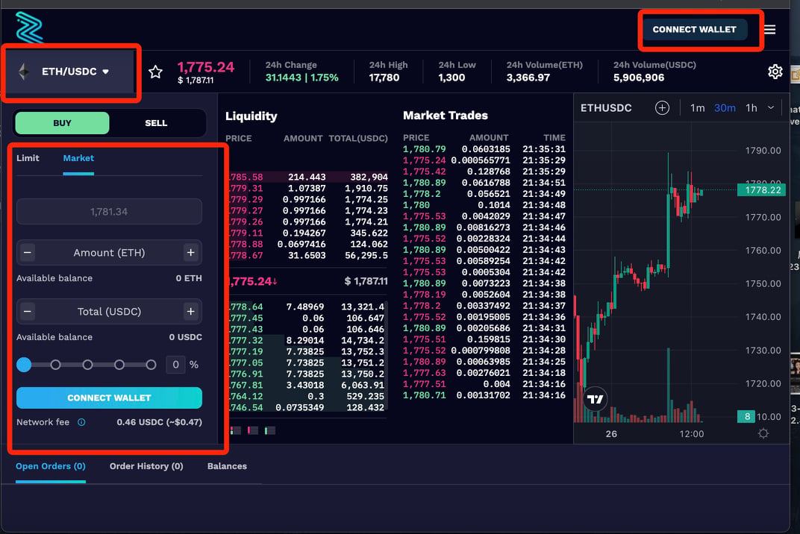The image size is (800, 534).
Task: Open the Order History (0) tab
Action: point(146,466)
